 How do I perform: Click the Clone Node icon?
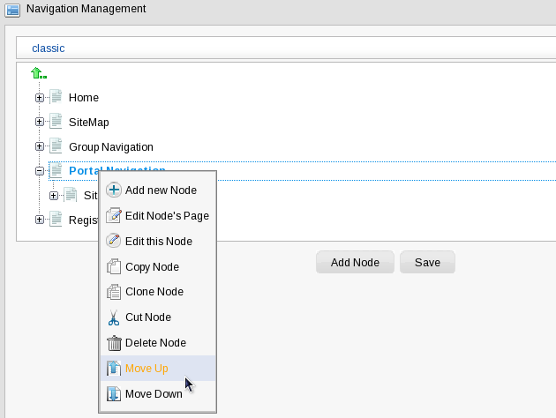point(113,292)
